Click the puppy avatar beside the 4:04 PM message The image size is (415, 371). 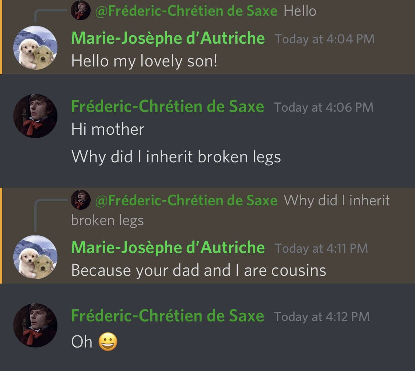(35, 48)
